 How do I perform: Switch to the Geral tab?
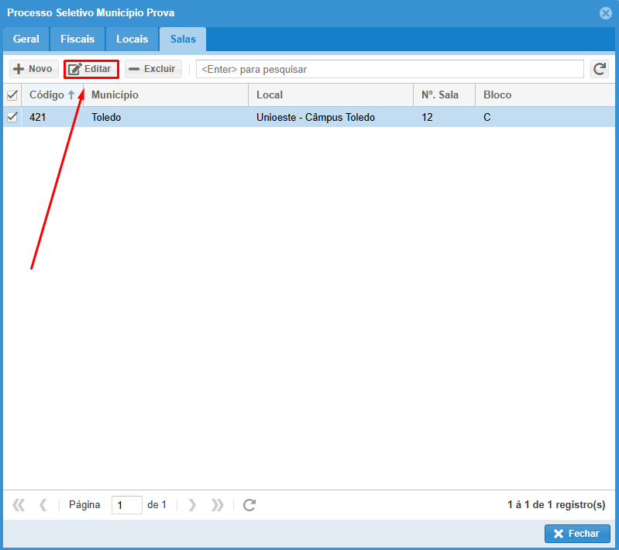click(x=26, y=40)
